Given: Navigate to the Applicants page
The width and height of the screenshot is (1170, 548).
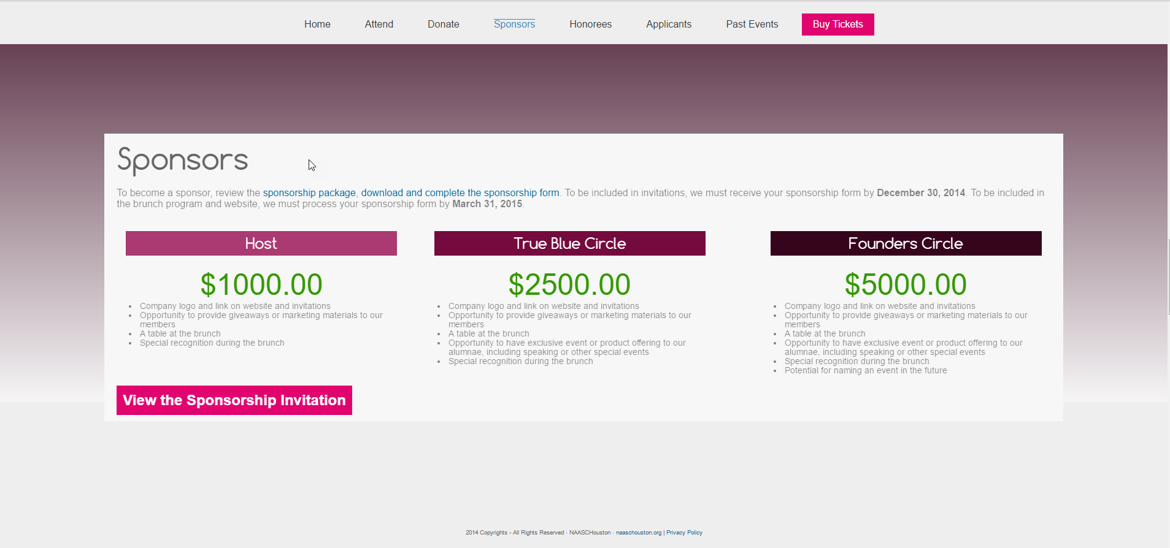Looking at the screenshot, I should point(668,25).
